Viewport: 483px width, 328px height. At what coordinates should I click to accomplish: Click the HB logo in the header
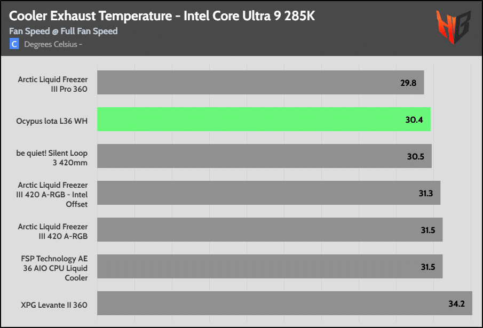pyautogui.click(x=453, y=27)
